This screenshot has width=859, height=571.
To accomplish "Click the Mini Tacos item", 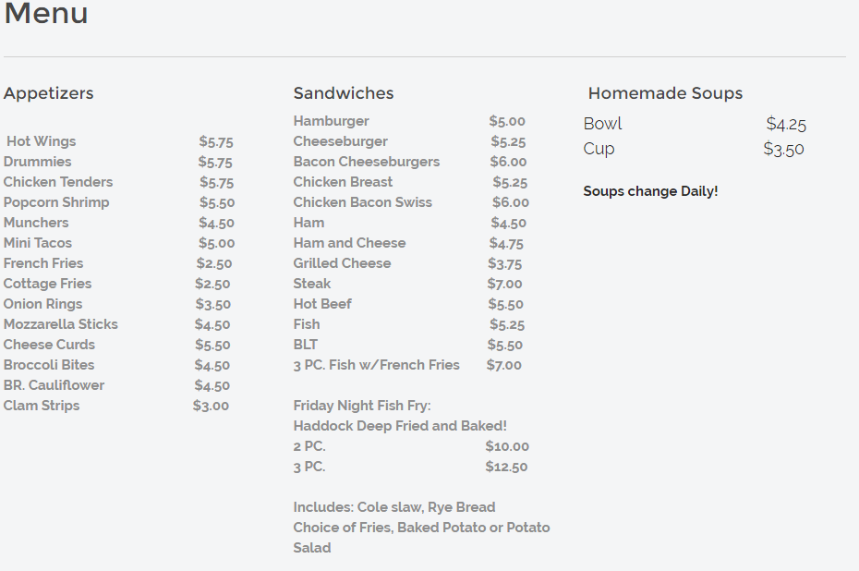I will 38,243.
